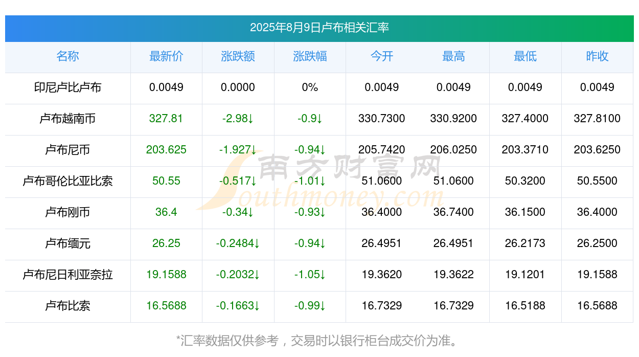
Task: Click opening value 19.3620
Action: (382, 275)
